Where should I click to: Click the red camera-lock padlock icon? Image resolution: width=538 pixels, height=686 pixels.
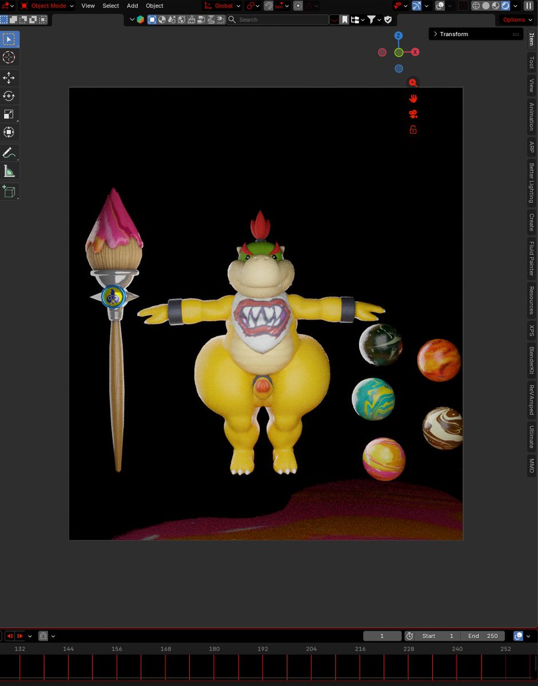tap(413, 130)
